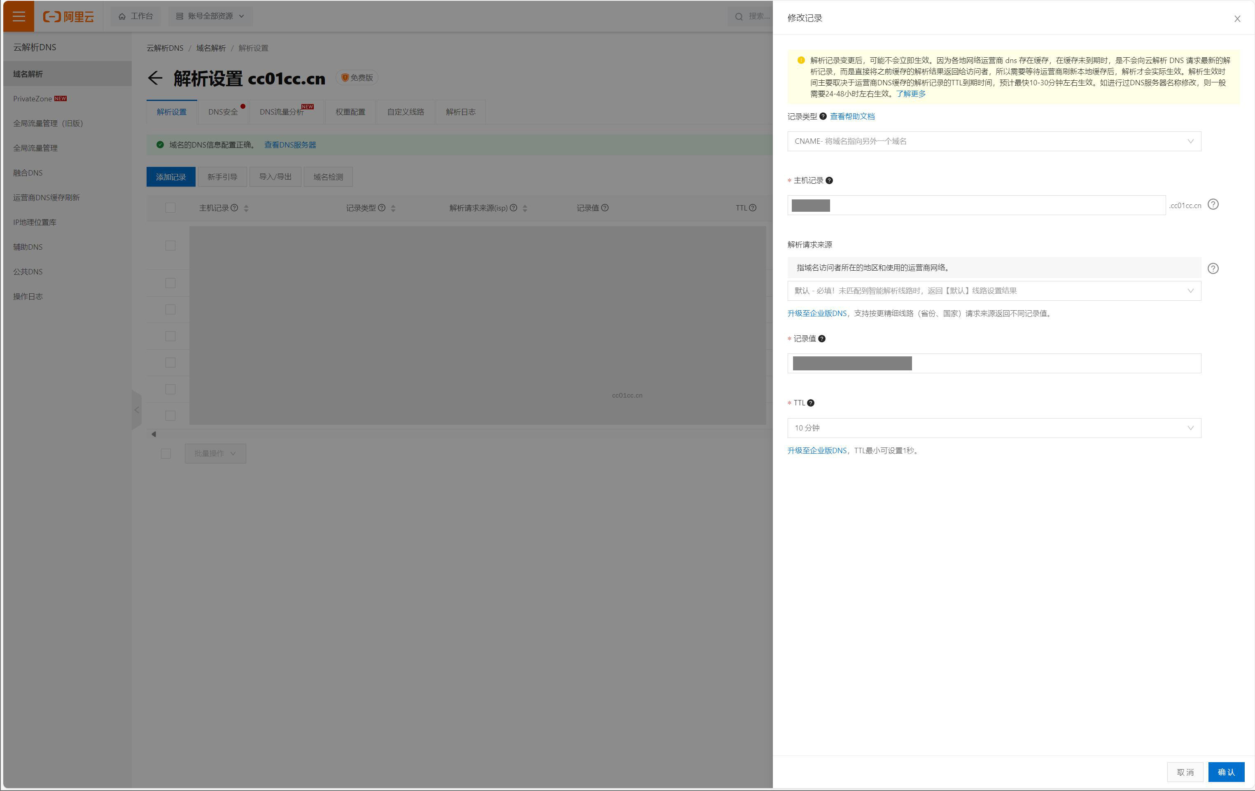Click the 新手引导 button
This screenshot has width=1255, height=791.
[x=222, y=177]
